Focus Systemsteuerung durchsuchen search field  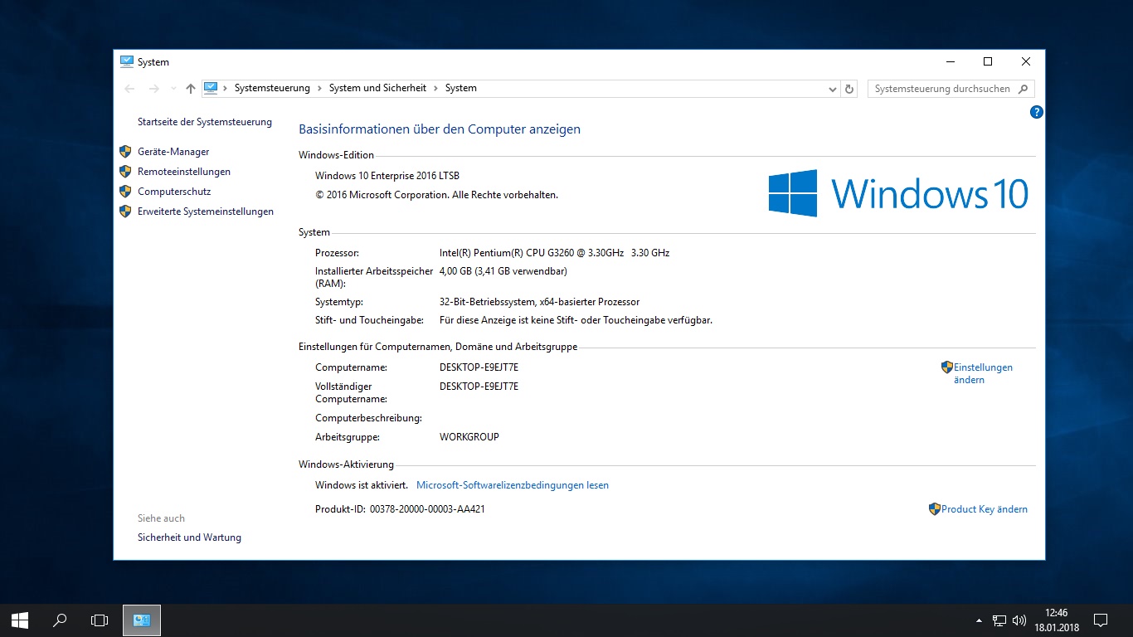[x=951, y=89]
